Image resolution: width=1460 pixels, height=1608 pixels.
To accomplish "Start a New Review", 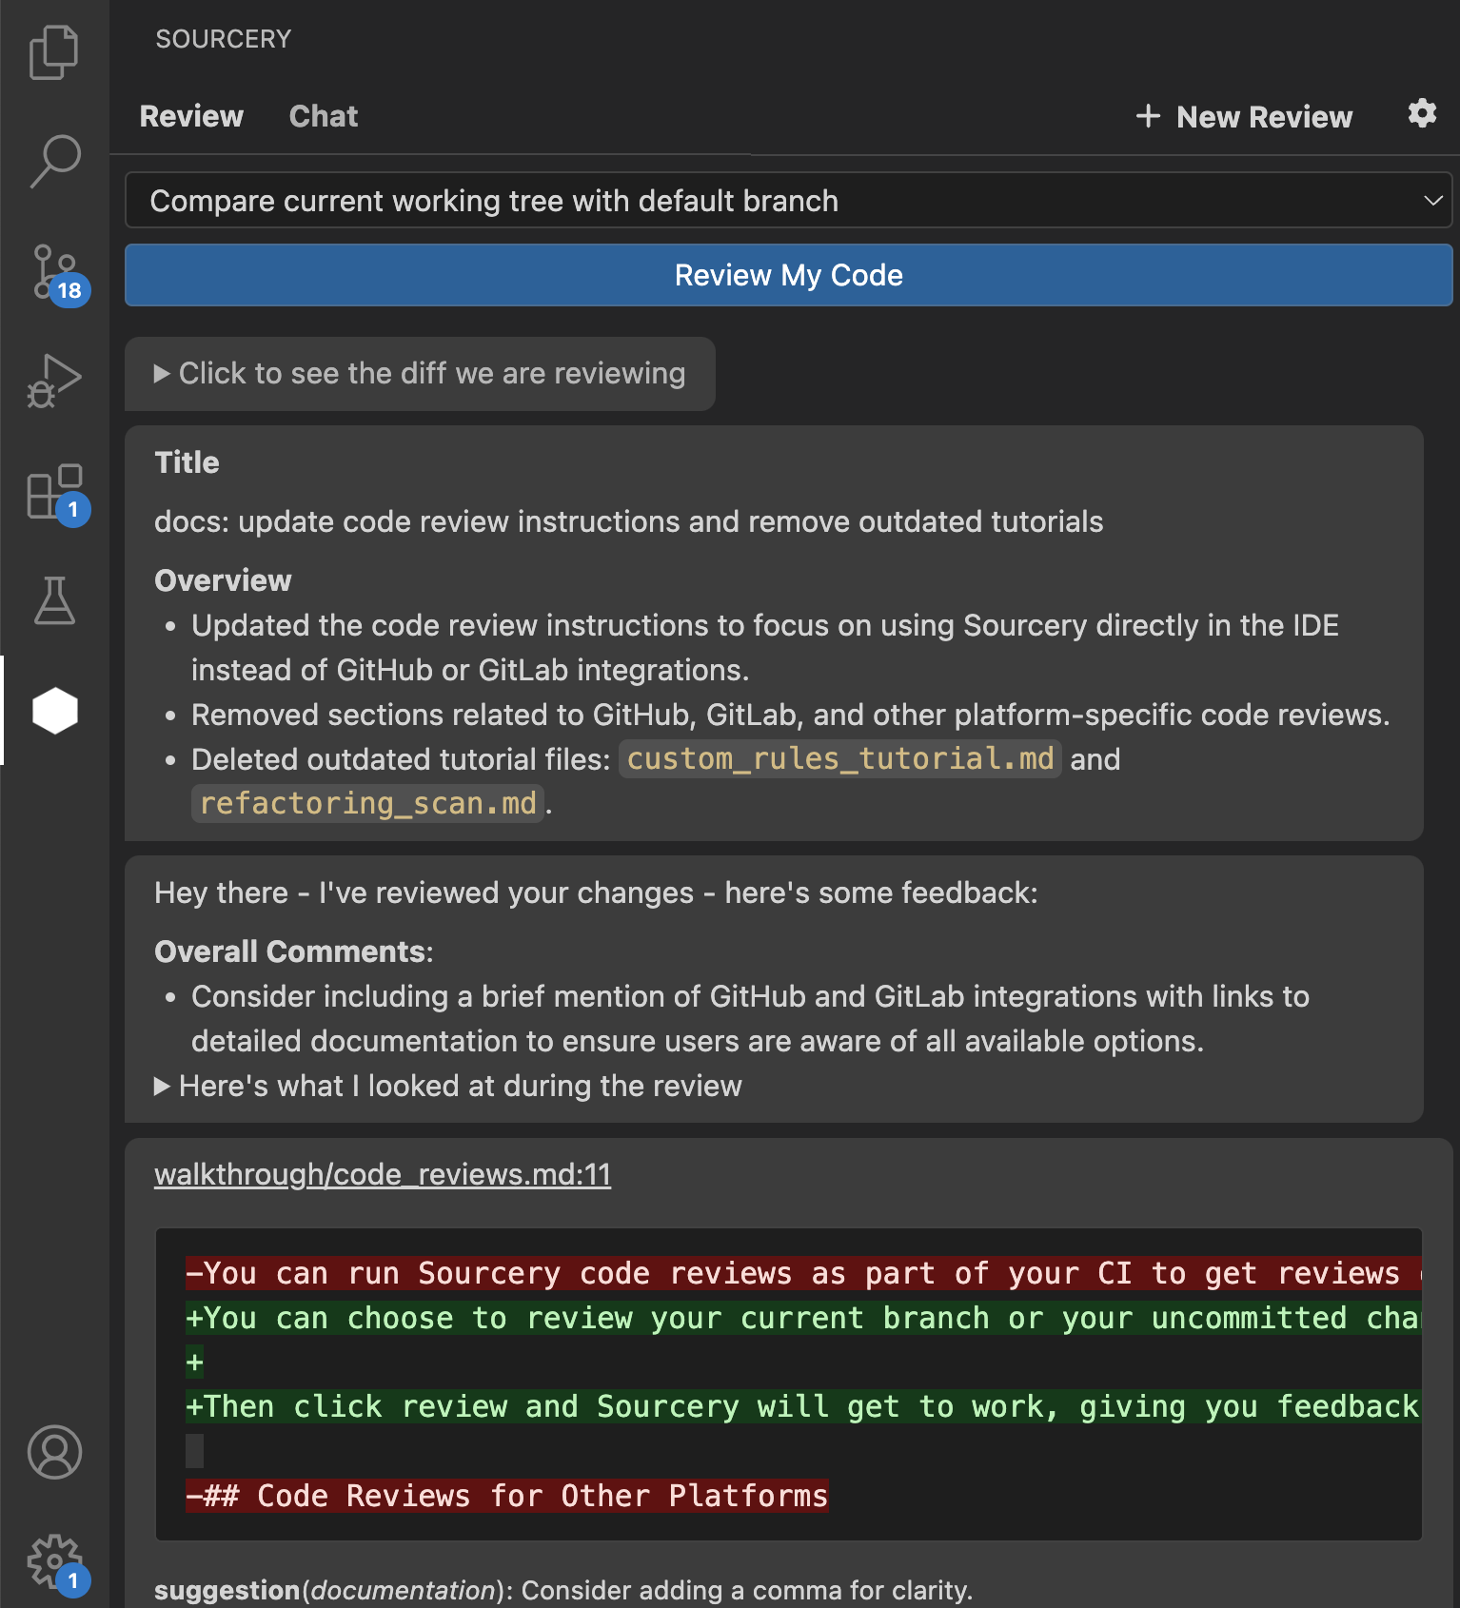I will (x=1244, y=116).
